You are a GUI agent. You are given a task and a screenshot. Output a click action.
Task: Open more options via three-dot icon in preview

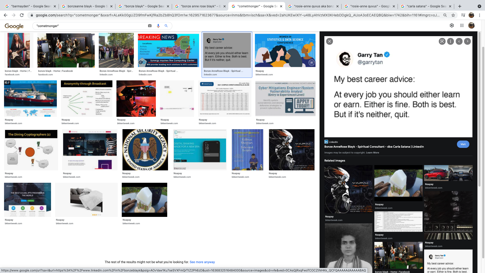coord(450,41)
